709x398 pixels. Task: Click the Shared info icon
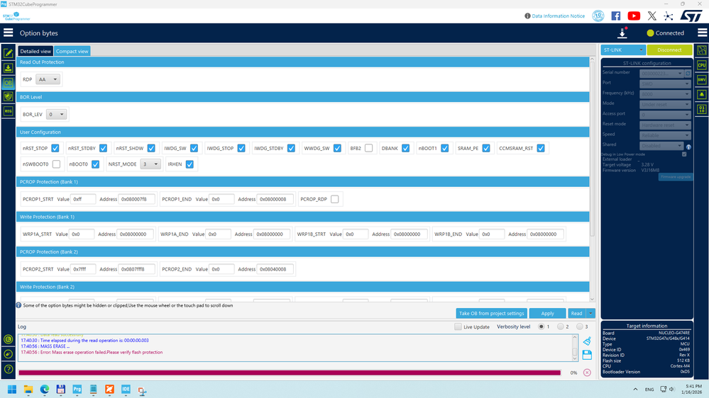click(688, 147)
